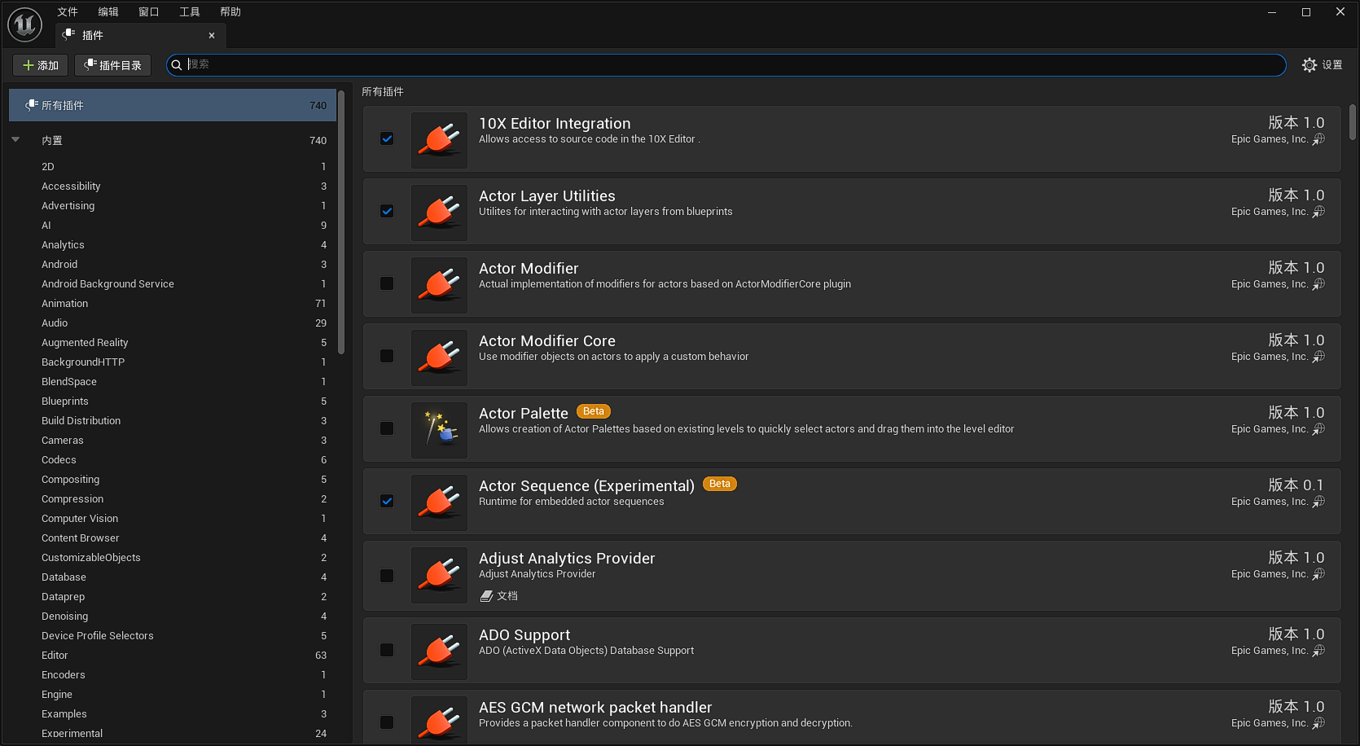Collapse the 内置 category tree arrow
The image size is (1360, 746).
click(15, 140)
